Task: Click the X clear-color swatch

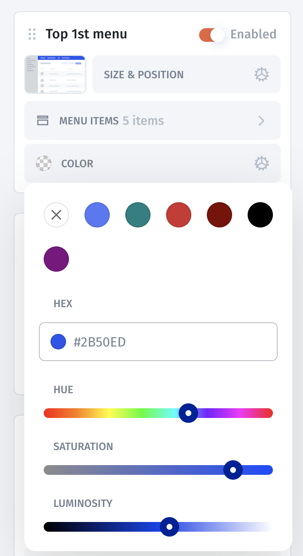Action: tap(56, 215)
